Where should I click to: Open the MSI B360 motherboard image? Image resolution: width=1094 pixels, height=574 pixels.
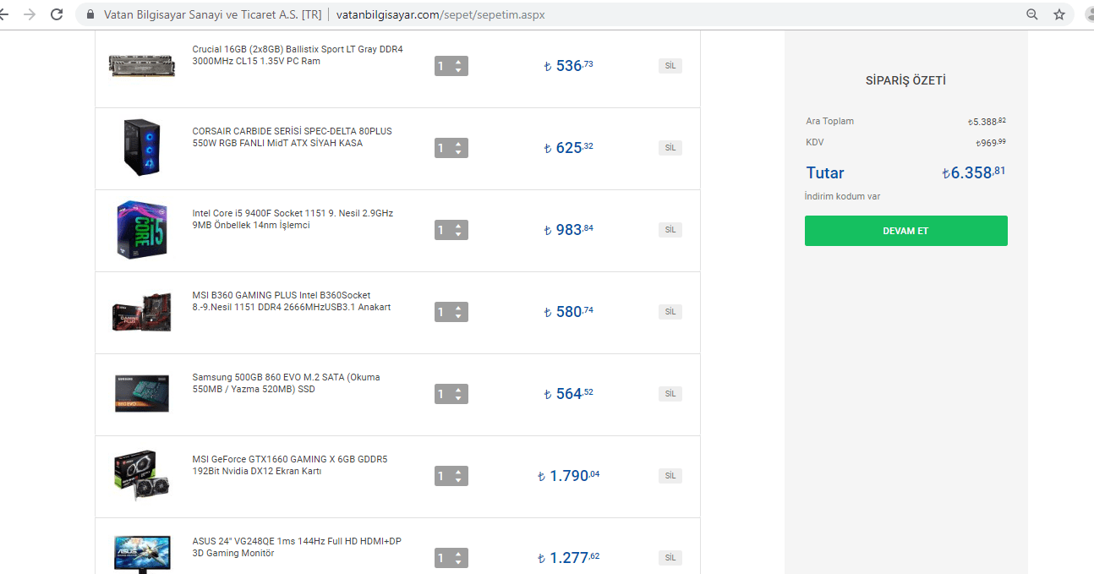coord(141,311)
